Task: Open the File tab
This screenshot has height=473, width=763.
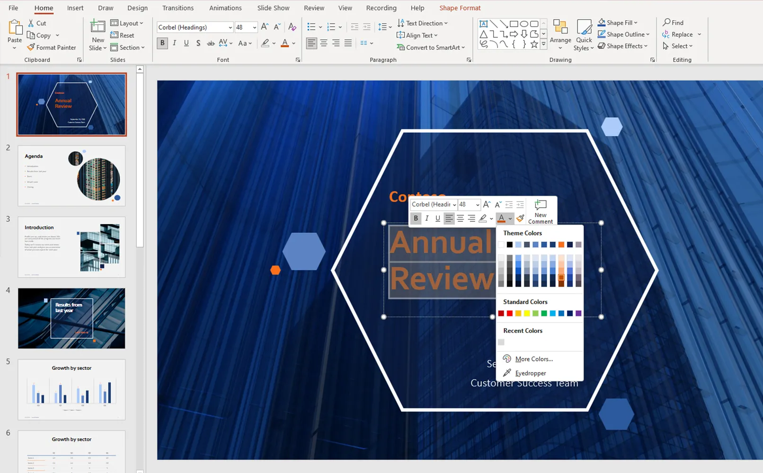Action: pyautogui.click(x=13, y=8)
